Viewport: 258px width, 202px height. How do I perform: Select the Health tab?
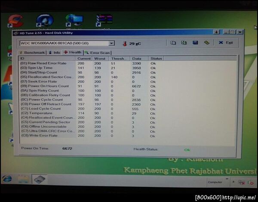73,52
